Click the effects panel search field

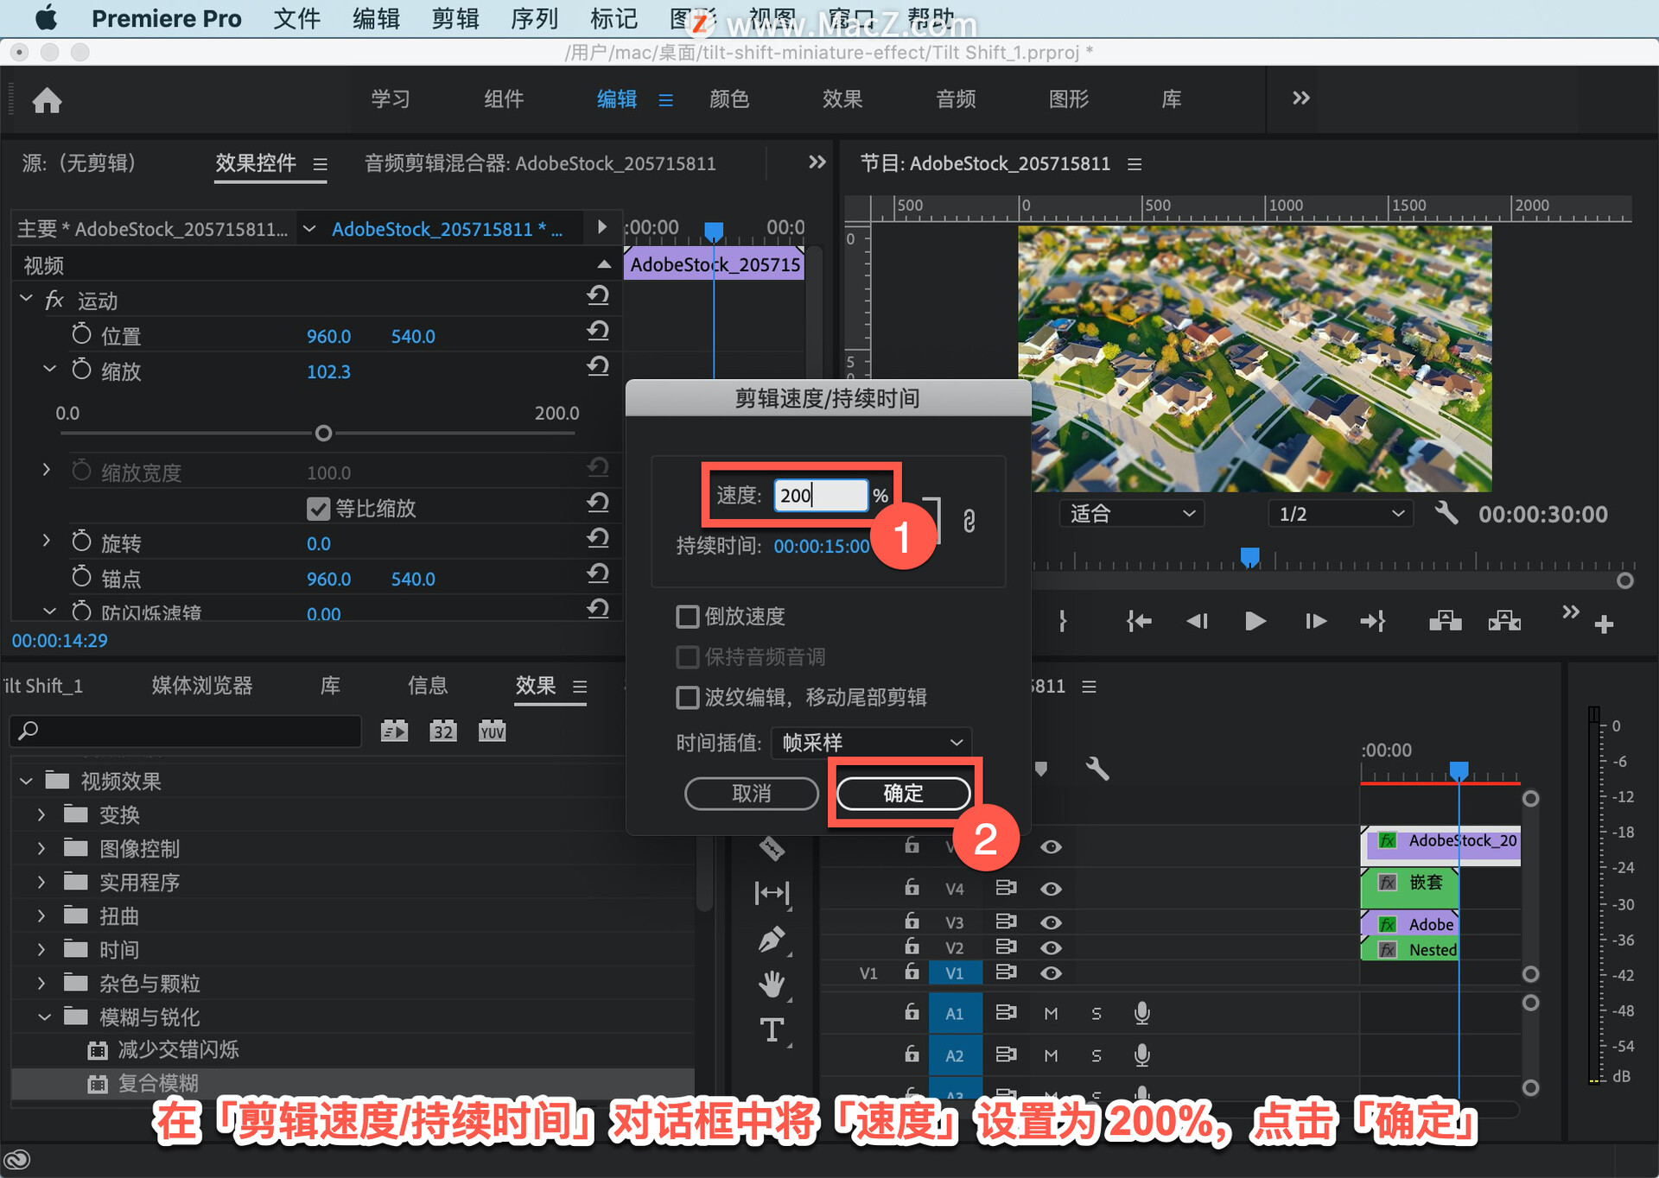coord(185,731)
